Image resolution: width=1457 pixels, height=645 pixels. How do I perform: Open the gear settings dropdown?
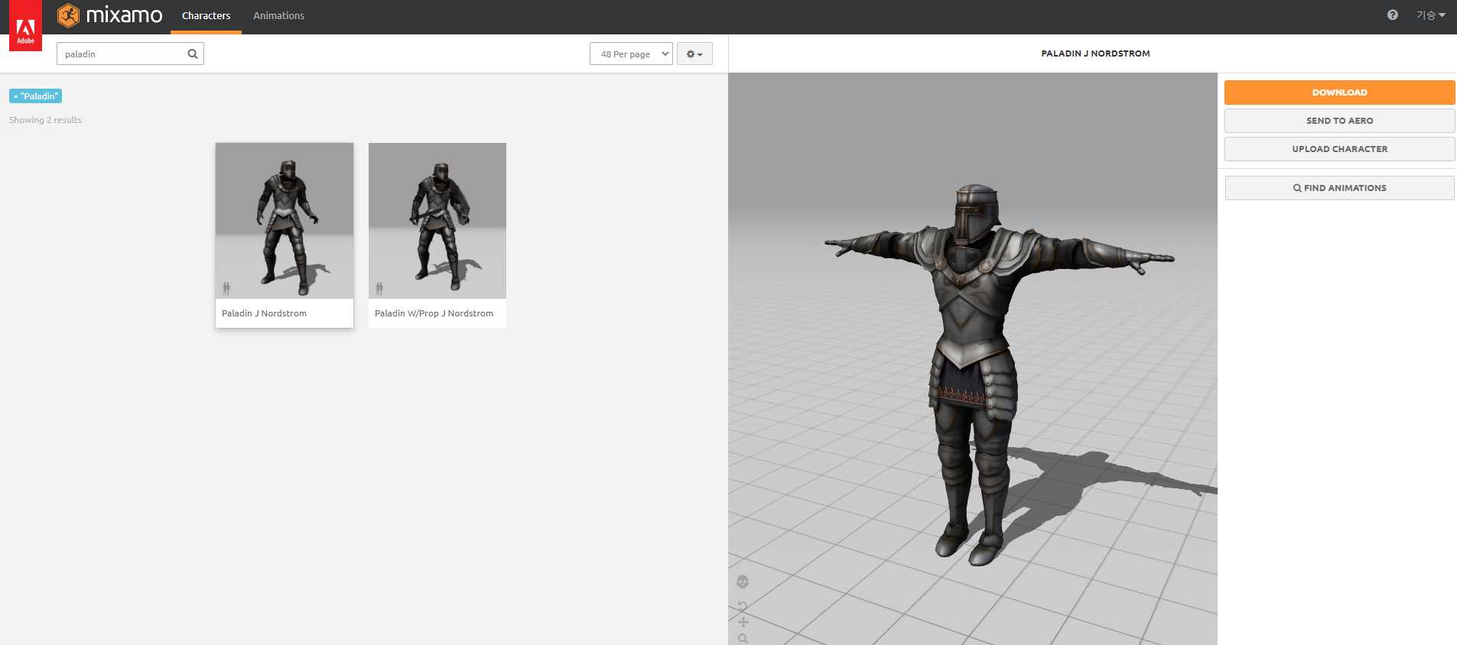click(694, 53)
